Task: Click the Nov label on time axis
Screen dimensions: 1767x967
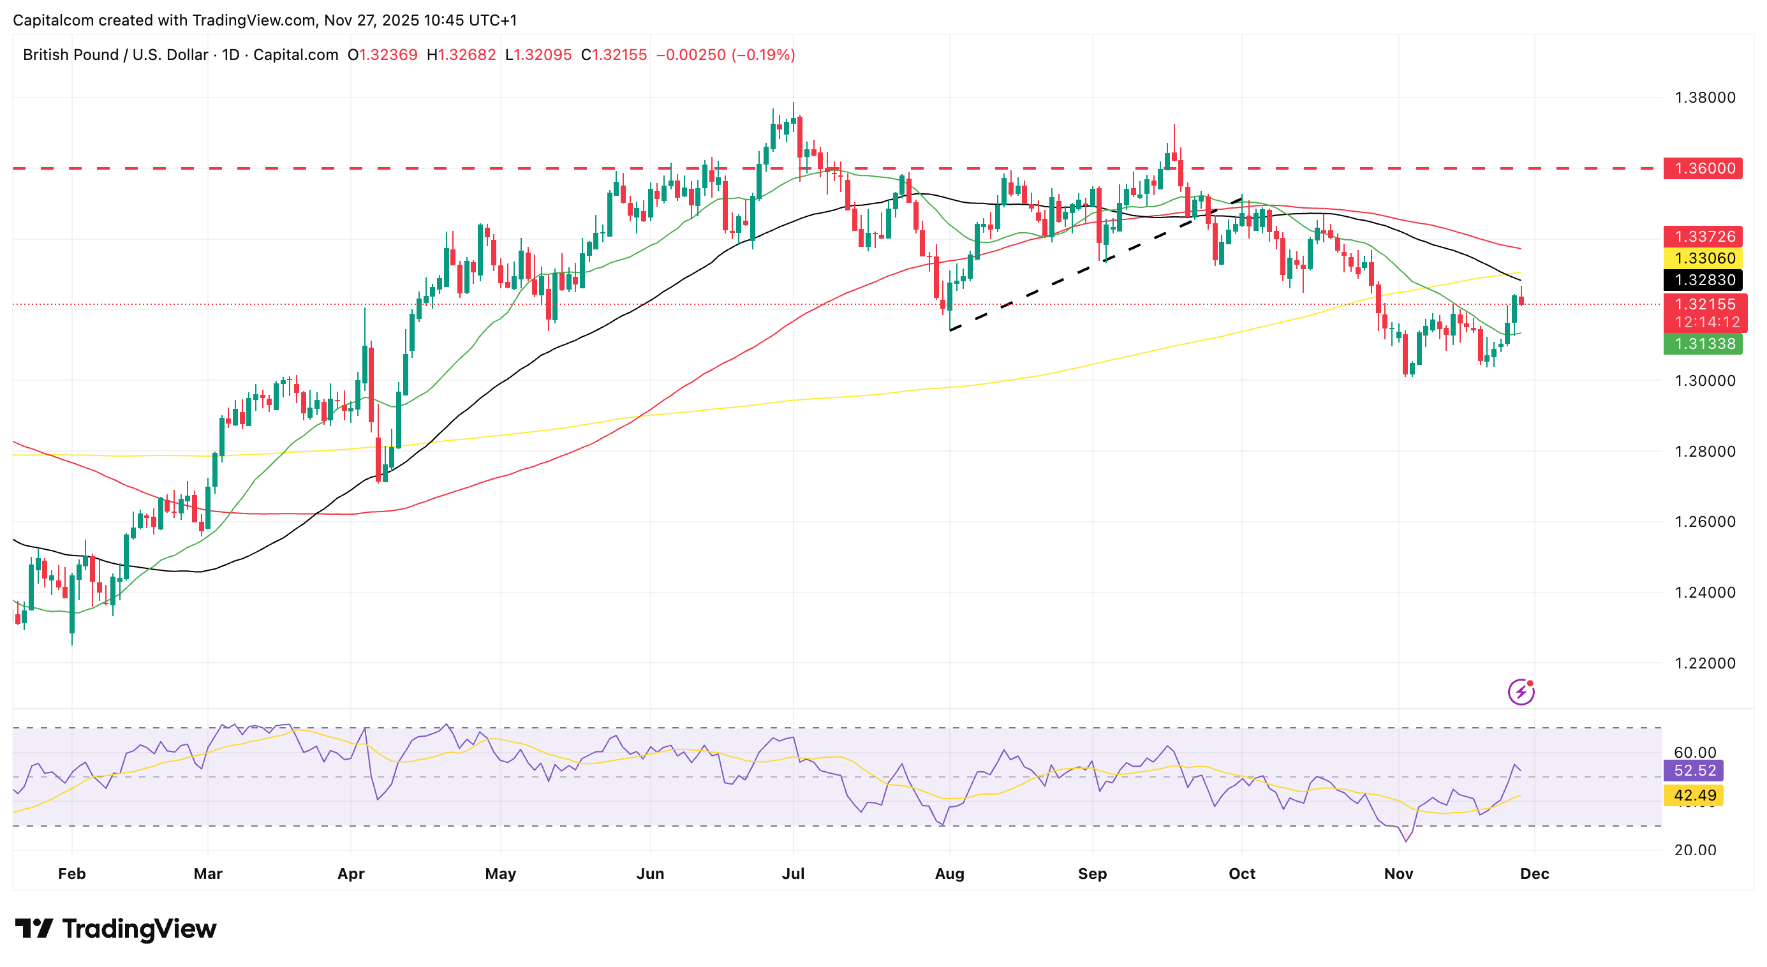Action: pyautogui.click(x=1398, y=874)
